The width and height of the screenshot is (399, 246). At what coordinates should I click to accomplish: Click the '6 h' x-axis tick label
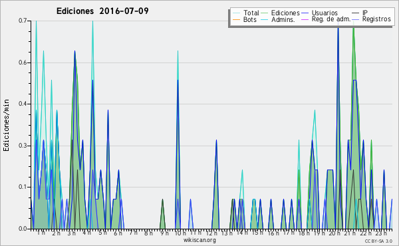coord(118,233)
